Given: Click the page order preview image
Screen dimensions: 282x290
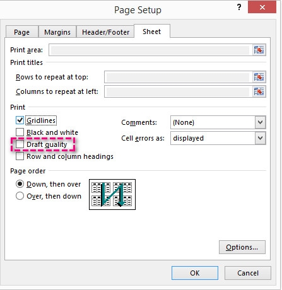Looking at the screenshot, I should (x=112, y=195).
